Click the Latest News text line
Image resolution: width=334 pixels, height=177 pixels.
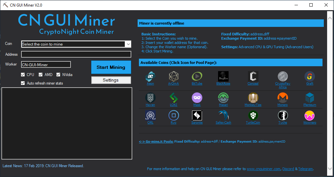(x=43, y=166)
